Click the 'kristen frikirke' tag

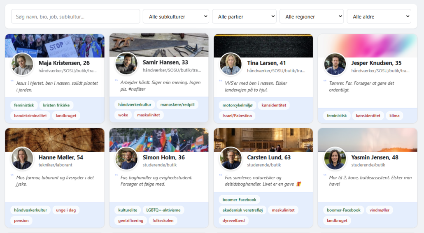coord(56,105)
